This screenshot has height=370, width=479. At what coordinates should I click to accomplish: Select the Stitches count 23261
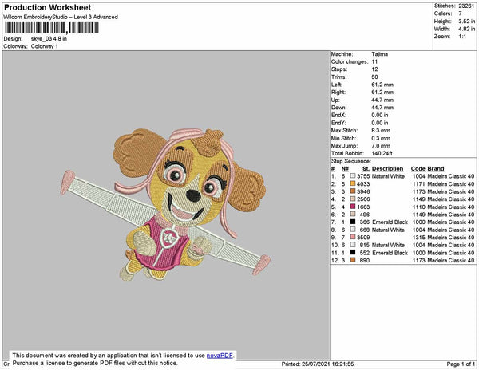click(466, 6)
